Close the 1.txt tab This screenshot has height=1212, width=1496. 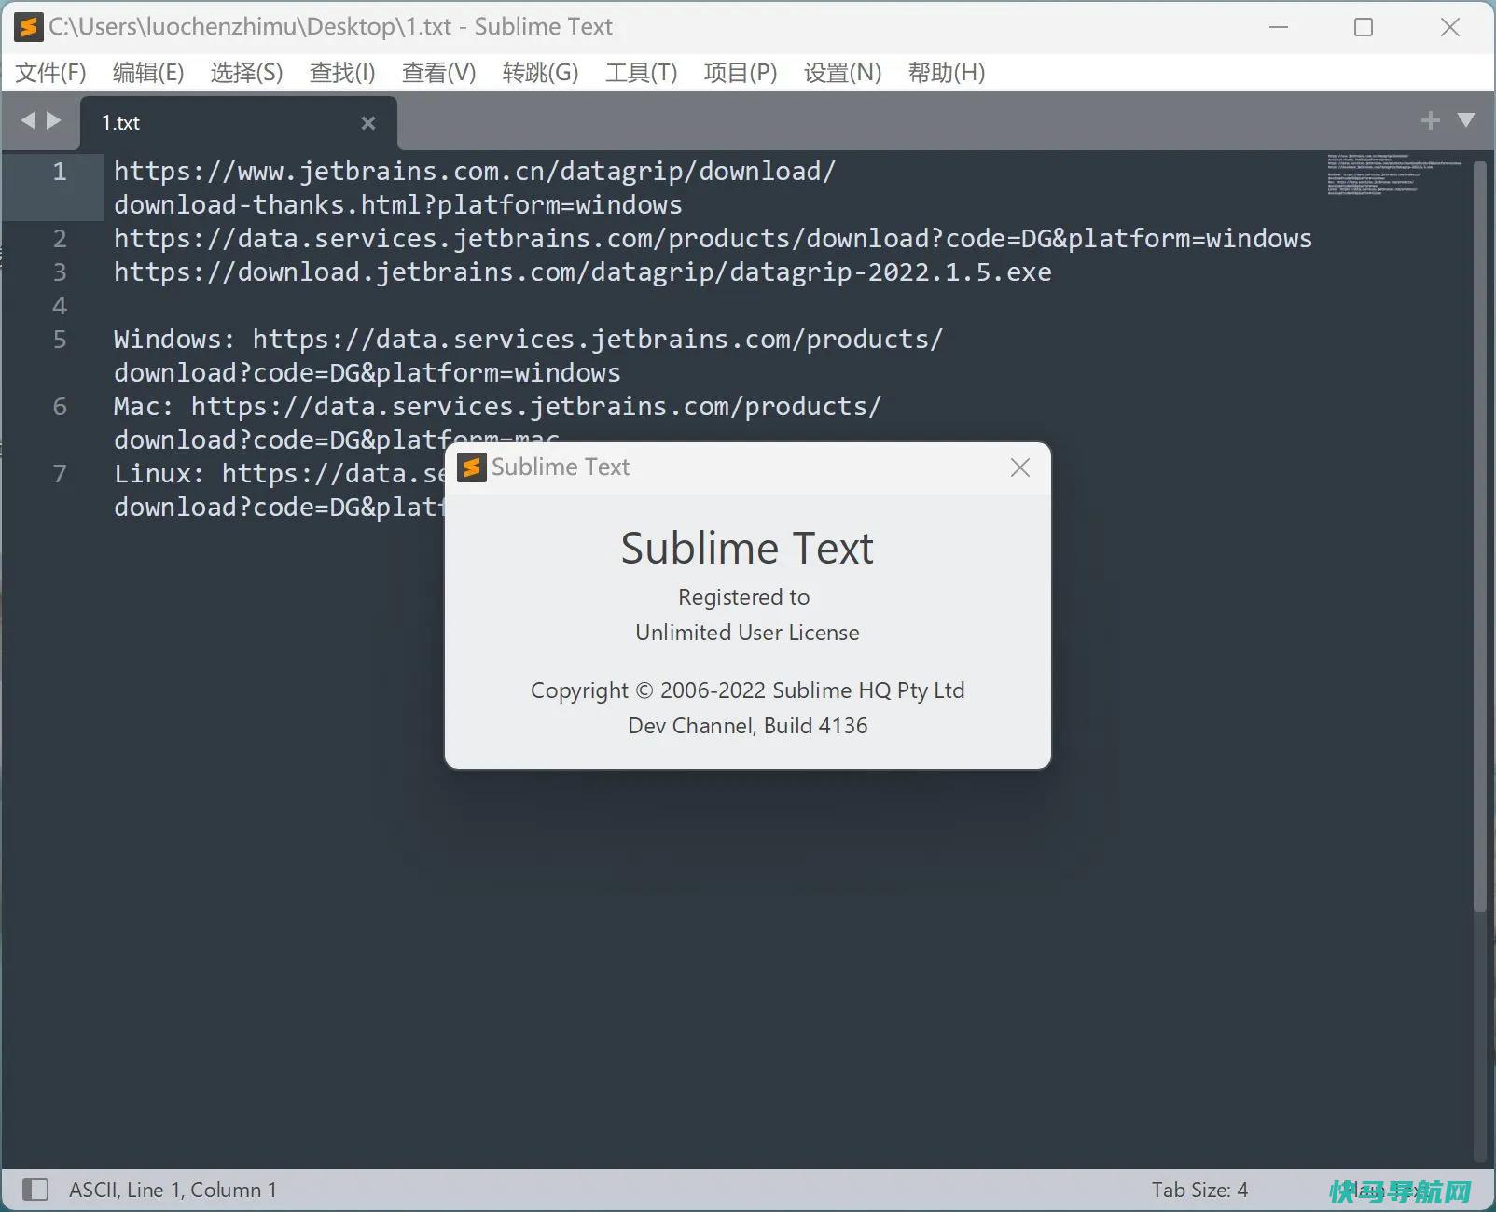click(x=368, y=123)
